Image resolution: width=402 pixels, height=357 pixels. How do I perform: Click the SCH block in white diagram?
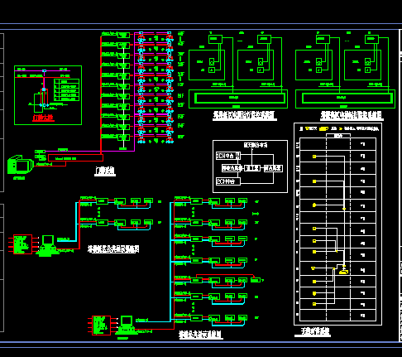(227, 181)
